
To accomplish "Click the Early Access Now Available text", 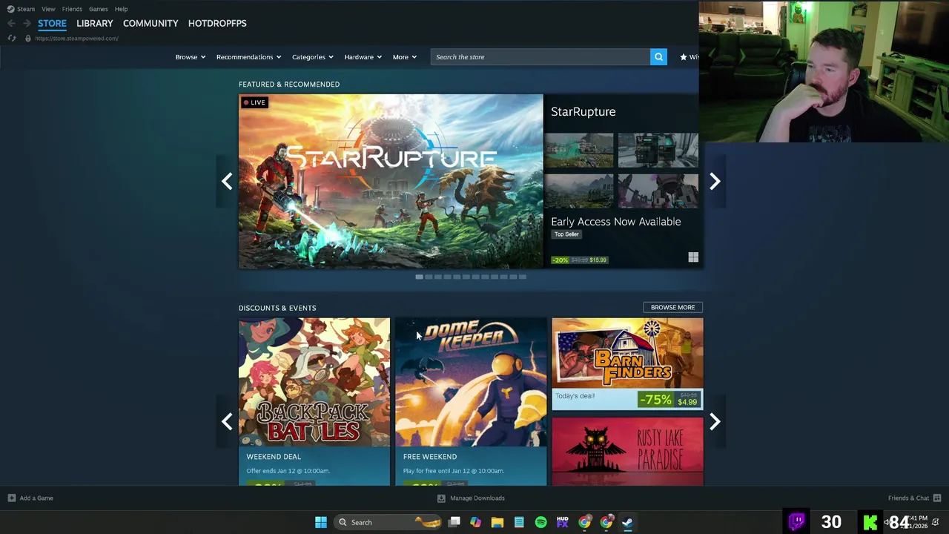I will pos(615,222).
